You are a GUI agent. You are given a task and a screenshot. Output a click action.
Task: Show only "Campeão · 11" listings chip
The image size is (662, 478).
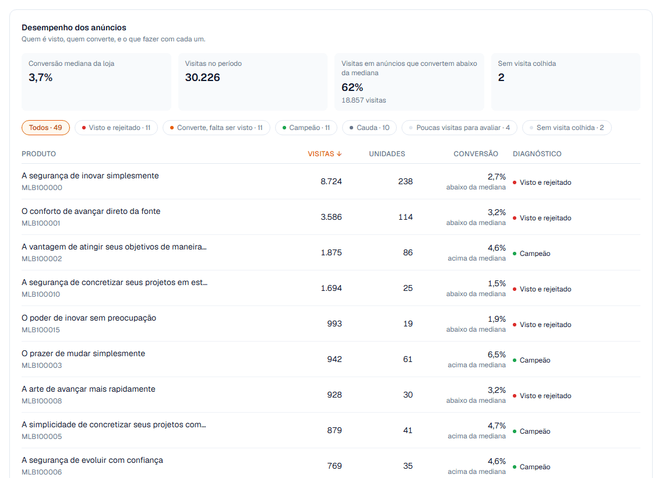(306, 128)
